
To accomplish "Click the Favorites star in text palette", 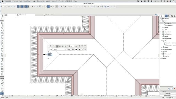I will pyautogui.click(x=51, y=49).
